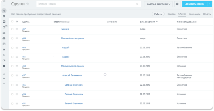Viewport: 214px width, 111px height.
Task: Open settings via the gear button
Action: (x=177, y=4)
